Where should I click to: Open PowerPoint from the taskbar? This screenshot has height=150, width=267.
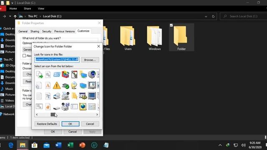coord(82,145)
